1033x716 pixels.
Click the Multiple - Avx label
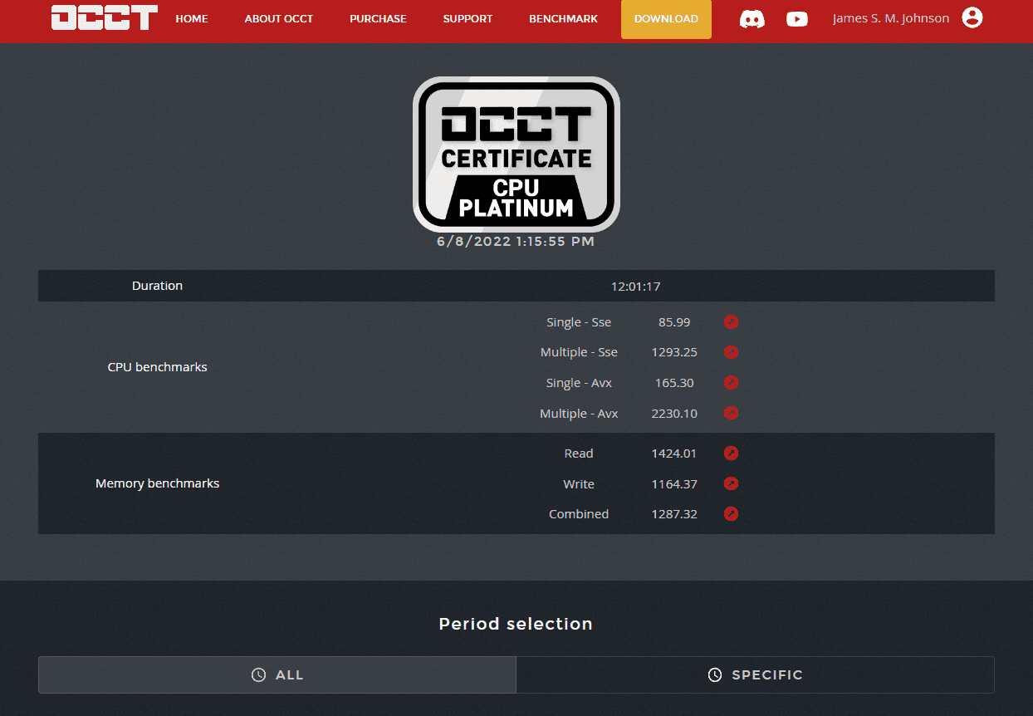pyautogui.click(x=579, y=413)
